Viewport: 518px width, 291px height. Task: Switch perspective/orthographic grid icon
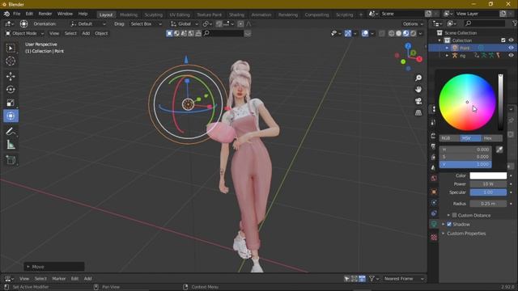coord(418,112)
